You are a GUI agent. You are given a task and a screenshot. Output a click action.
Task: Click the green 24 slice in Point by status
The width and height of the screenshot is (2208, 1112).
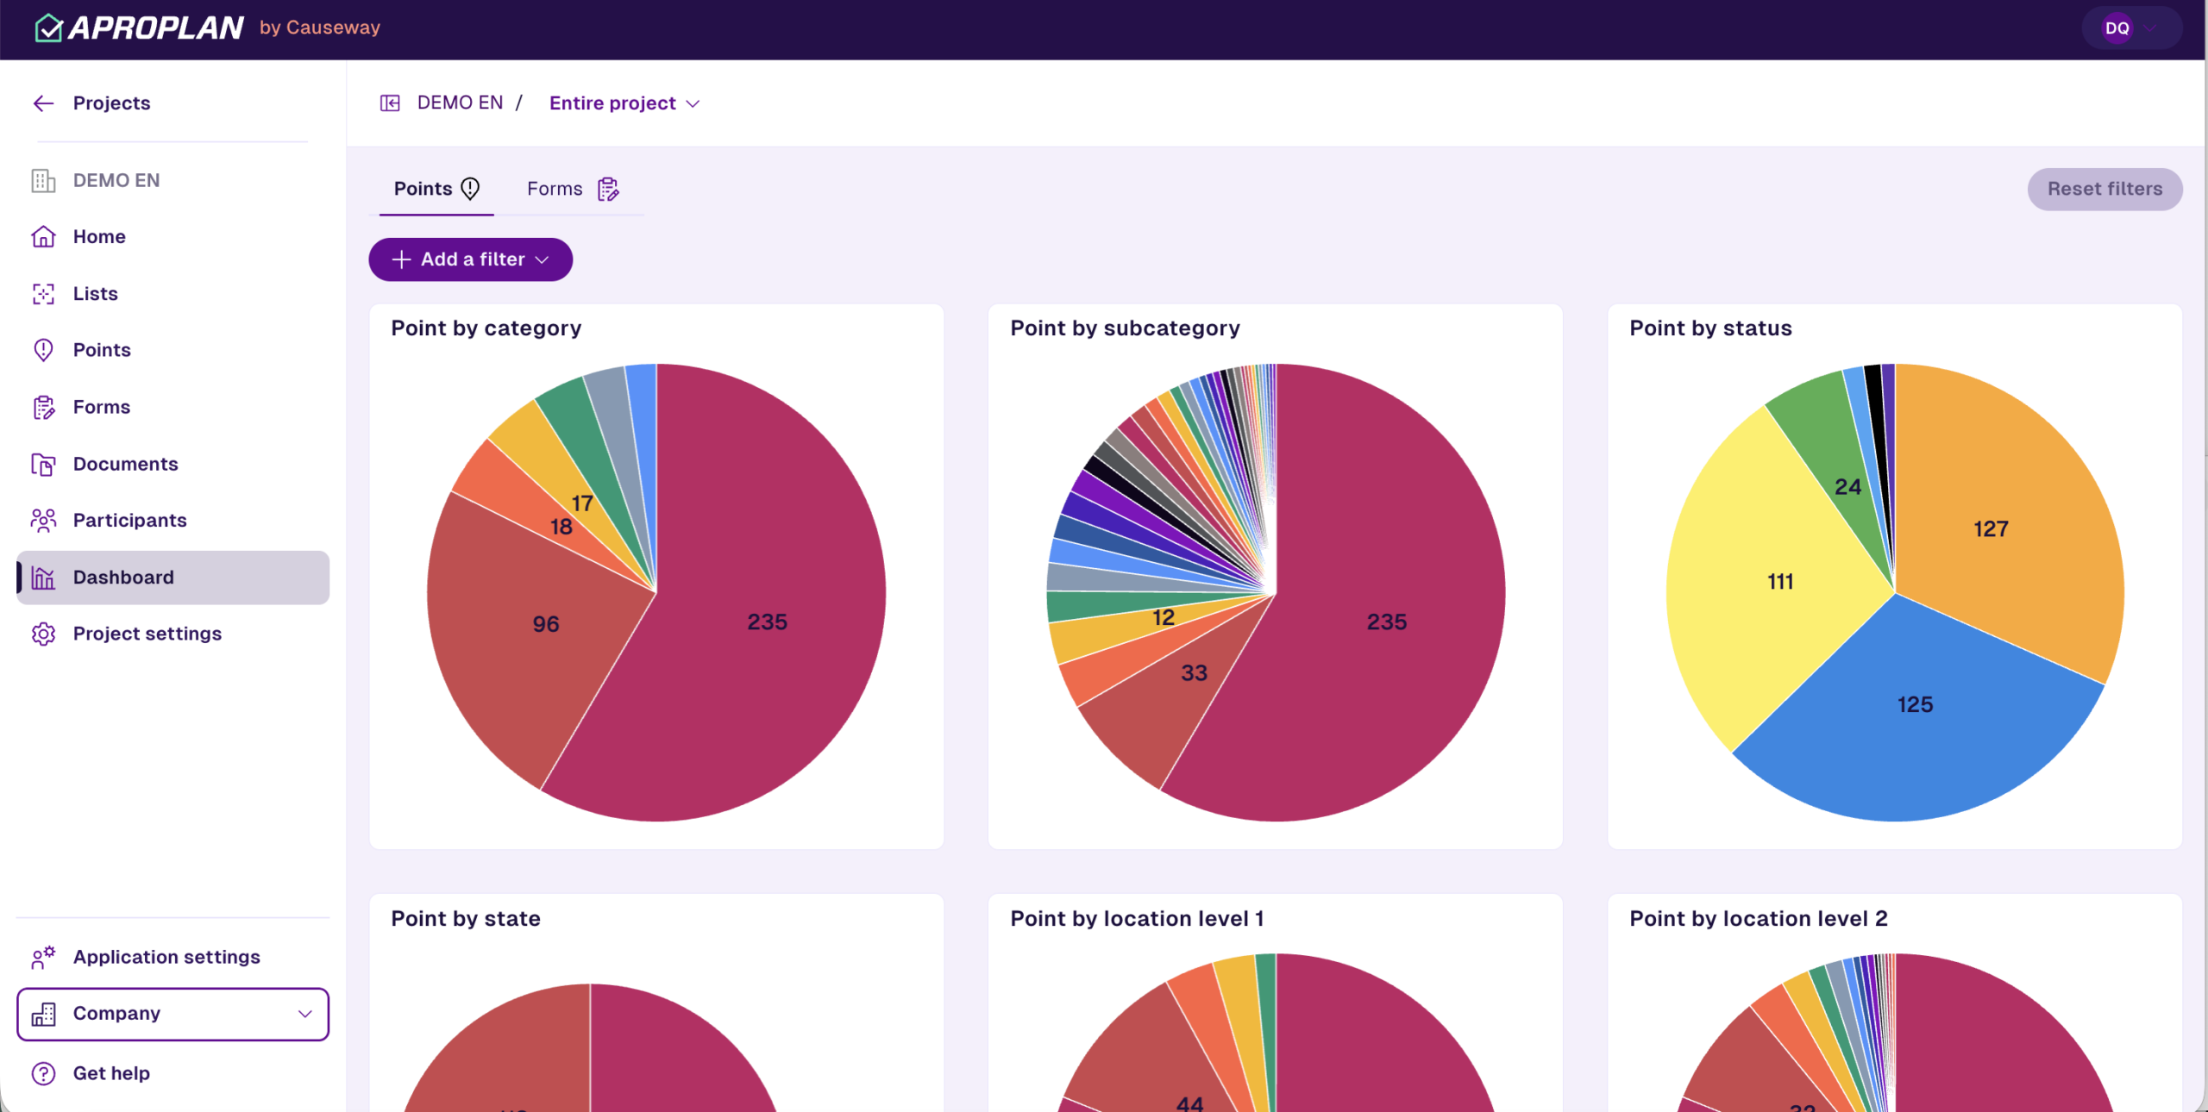[x=1847, y=487]
